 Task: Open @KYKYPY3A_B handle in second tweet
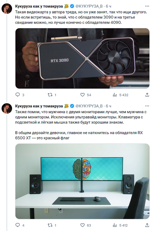tap(89, 106)
